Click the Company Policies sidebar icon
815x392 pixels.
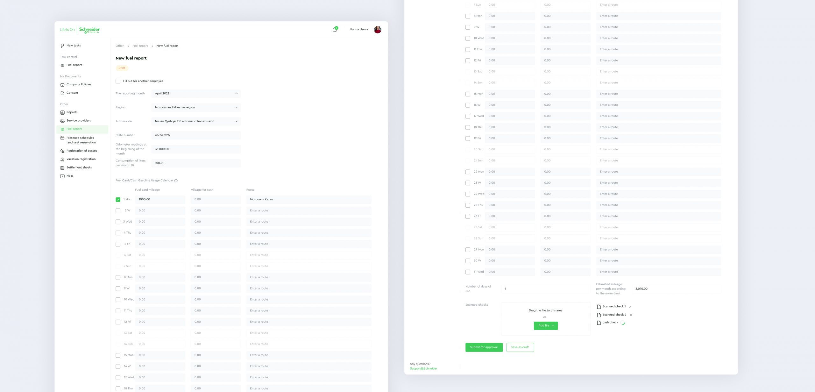pos(62,85)
